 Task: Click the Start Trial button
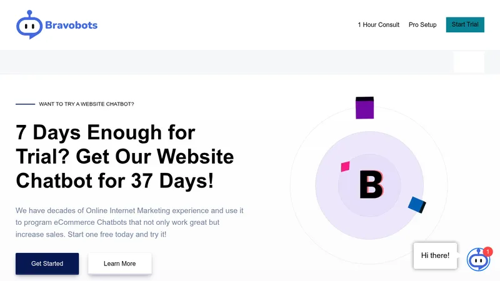(465, 24)
